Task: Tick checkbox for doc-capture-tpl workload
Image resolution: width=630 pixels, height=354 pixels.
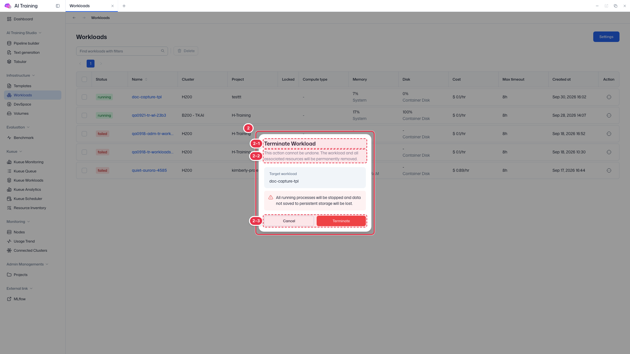Action: click(x=84, y=97)
